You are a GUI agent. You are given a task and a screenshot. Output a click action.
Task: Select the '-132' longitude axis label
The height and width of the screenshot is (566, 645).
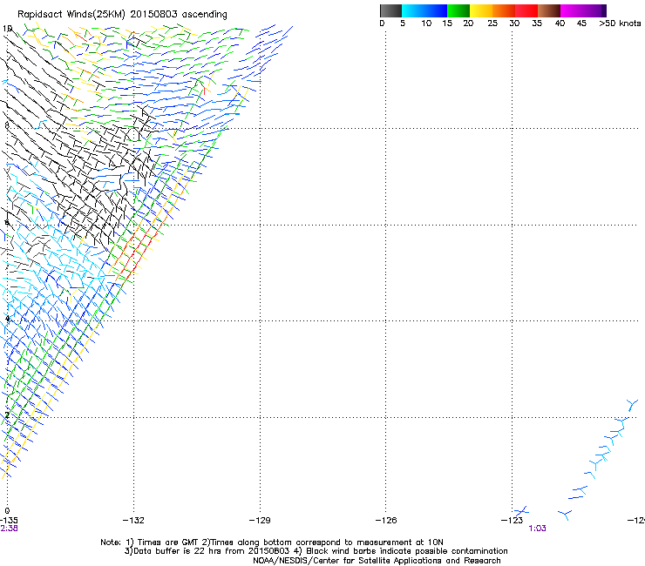[133, 521]
